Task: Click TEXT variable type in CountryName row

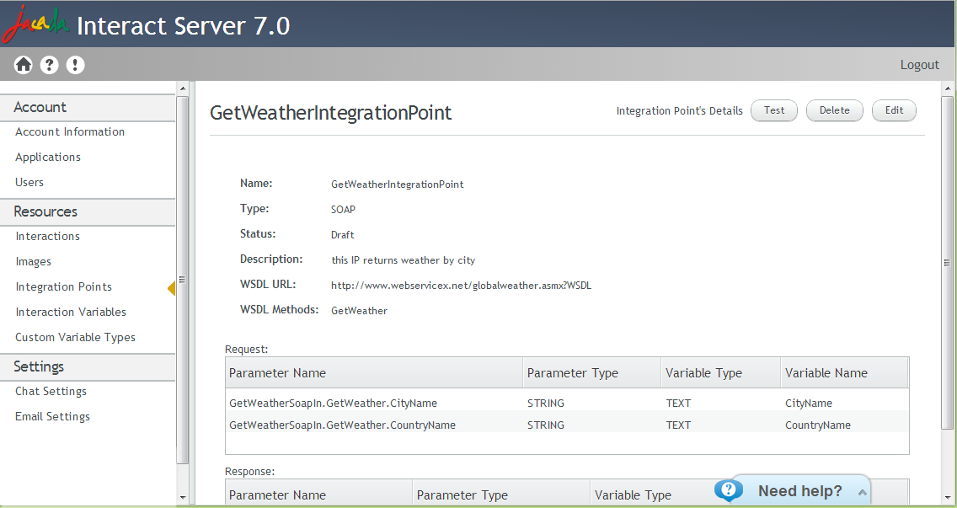Action: tap(678, 425)
